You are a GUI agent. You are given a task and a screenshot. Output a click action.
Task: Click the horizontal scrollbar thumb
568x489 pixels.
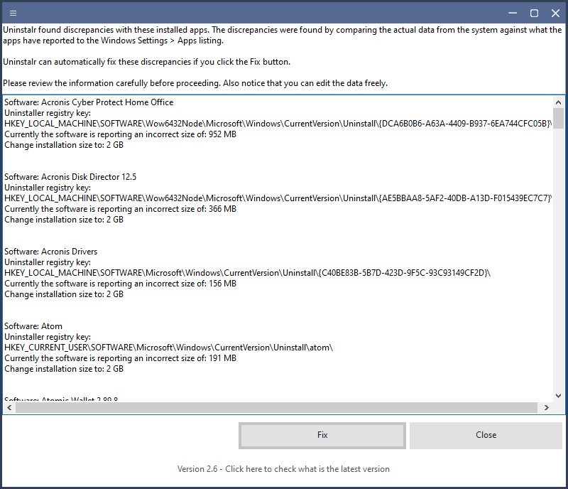pos(276,408)
